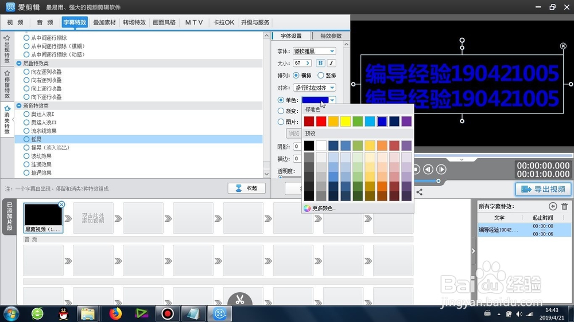Viewport: 574px width, 322px height.
Task: Delete the selected subtitle effect with the trash icon
Action: tap(564, 206)
